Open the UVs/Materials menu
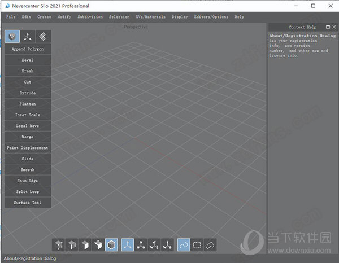339x263 pixels. 150,17
